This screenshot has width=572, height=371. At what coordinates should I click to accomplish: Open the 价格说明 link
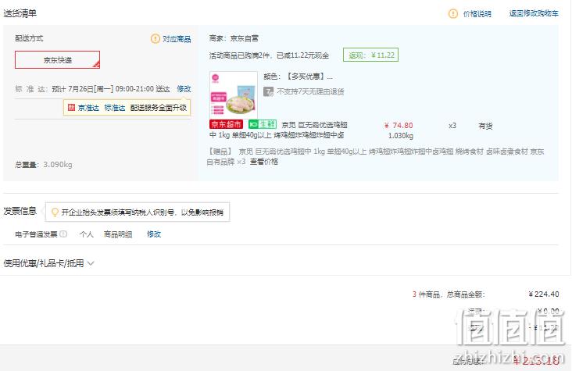(477, 14)
